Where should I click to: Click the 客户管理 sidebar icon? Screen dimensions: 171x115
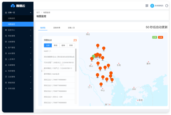click(6, 47)
